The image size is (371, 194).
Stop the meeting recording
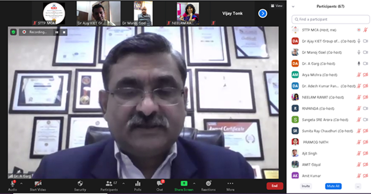64,32
